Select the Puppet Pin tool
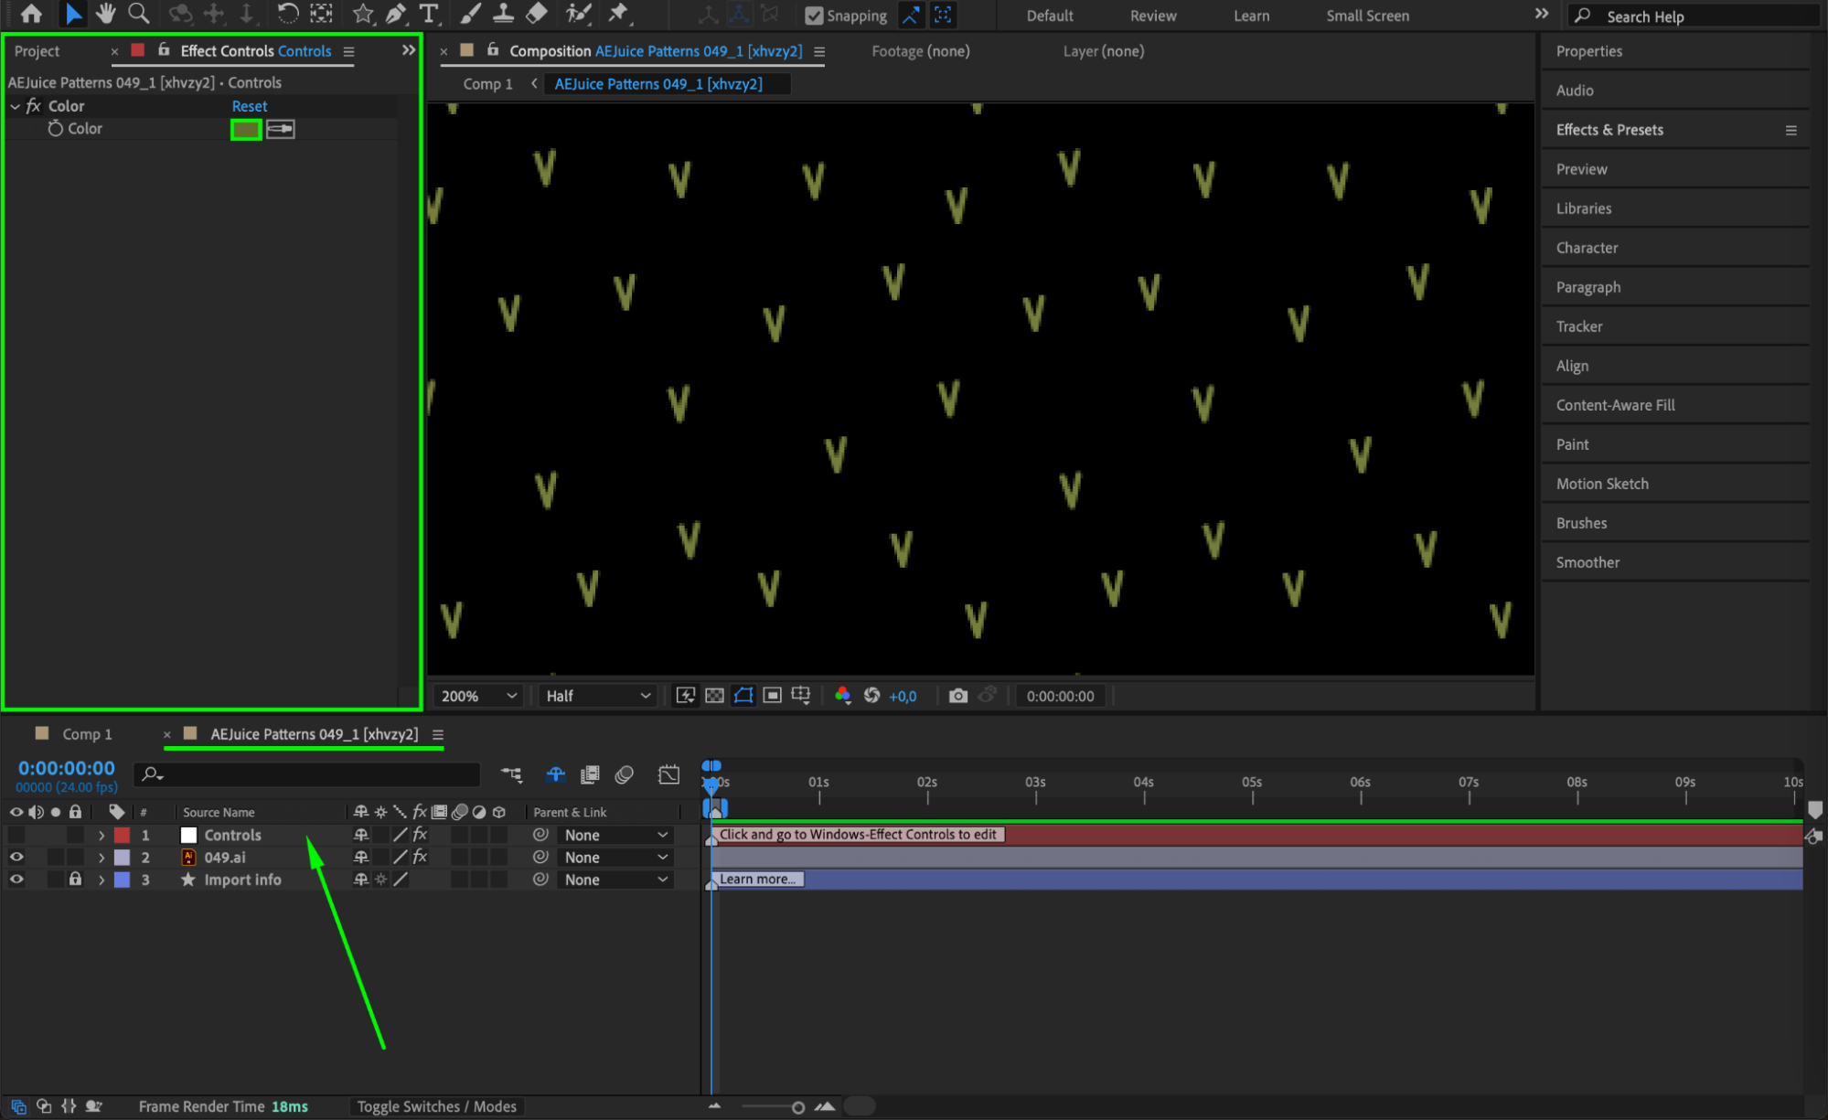 point(618,14)
